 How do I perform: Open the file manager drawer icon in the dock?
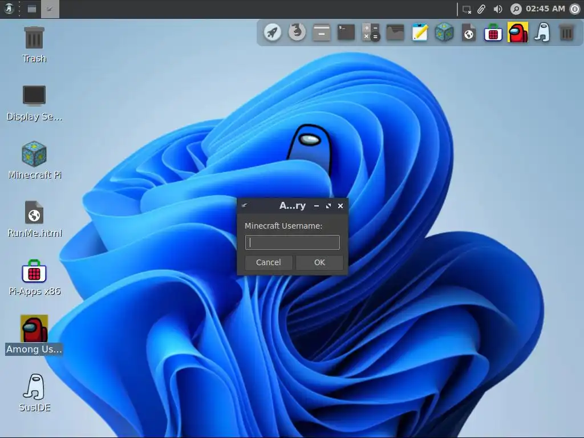322,33
